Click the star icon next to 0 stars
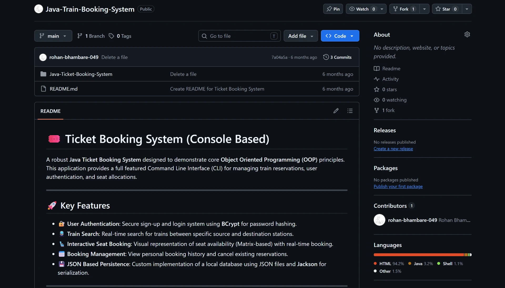 coord(377,89)
